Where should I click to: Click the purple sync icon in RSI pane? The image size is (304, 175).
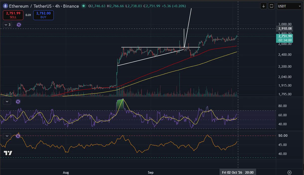coord(18,102)
